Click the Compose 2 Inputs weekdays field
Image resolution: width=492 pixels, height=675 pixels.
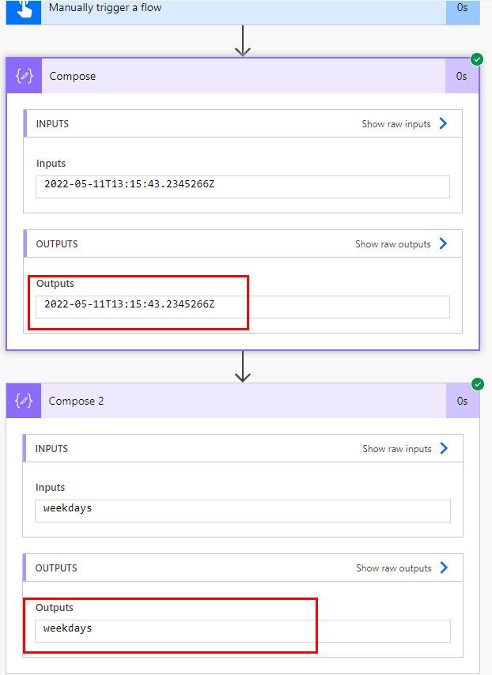243,511
